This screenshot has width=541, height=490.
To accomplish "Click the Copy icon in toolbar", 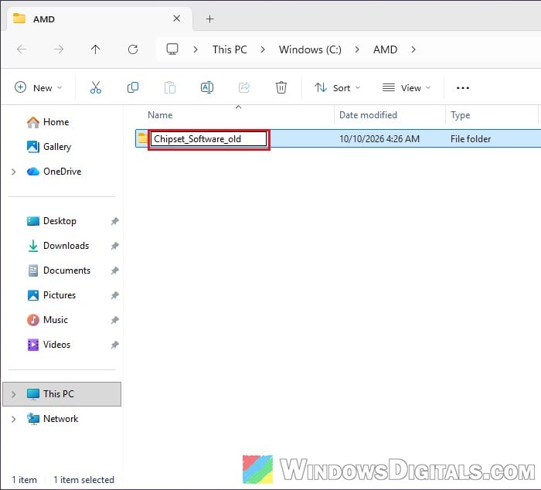I will click(133, 87).
